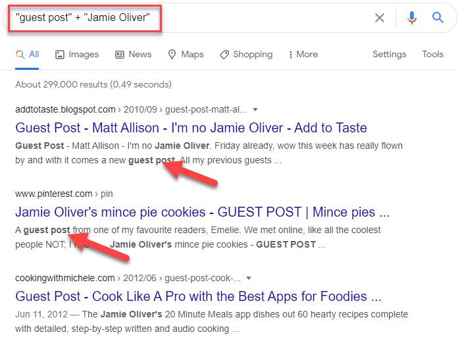Open Guest Post Matt Allison result link
The image size is (458, 349).
click(191, 128)
